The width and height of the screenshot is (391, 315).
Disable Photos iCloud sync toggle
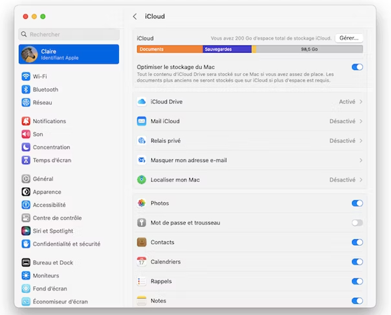[357, 203]
